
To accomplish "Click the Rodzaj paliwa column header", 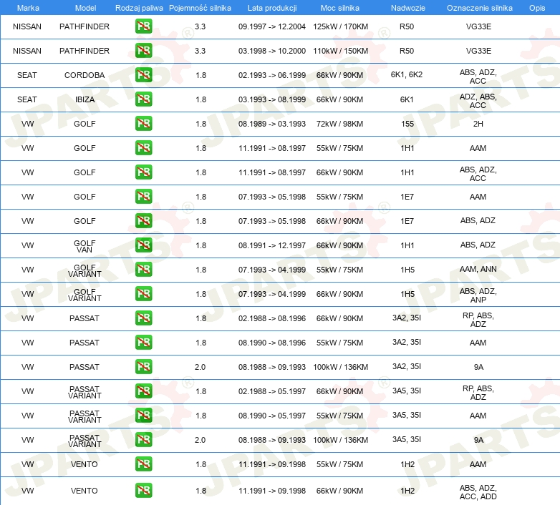I will coord(139,8).
